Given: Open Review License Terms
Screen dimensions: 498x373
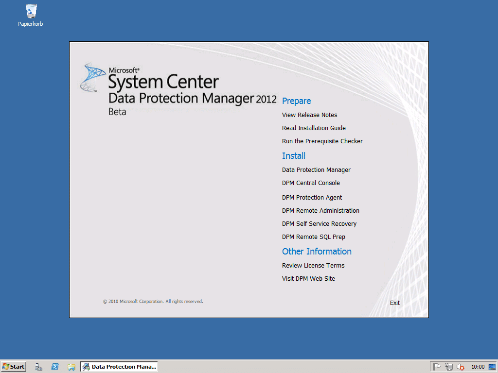Looking at the screenshot, I should pyautogui.click(x=313, y=266).
